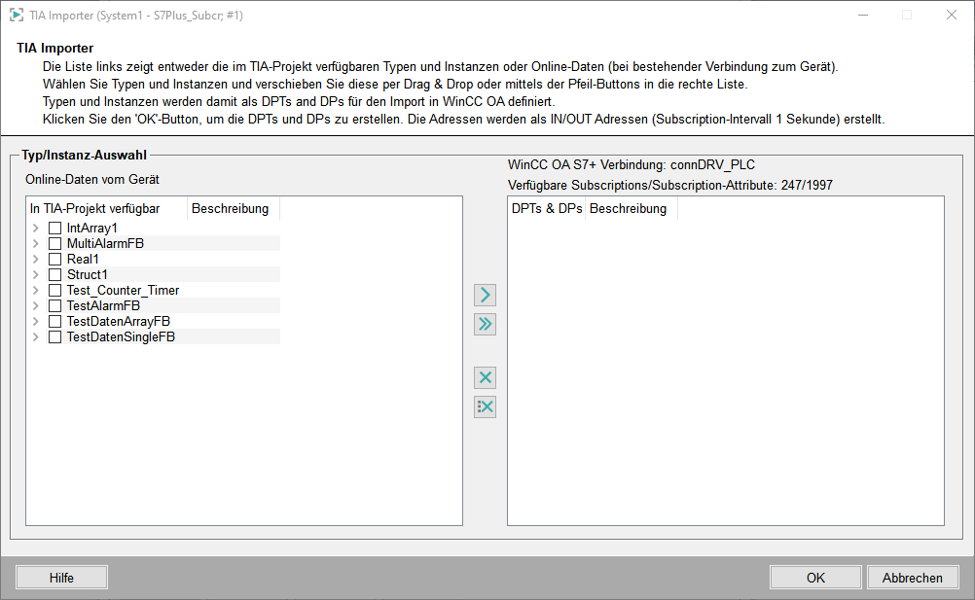
Task: Expand the TestAlarmFB tree node
Action: (x=35, y=305)
